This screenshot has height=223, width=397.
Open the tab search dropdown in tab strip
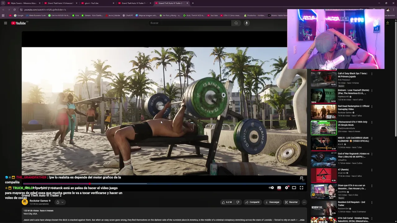(3, 3)
